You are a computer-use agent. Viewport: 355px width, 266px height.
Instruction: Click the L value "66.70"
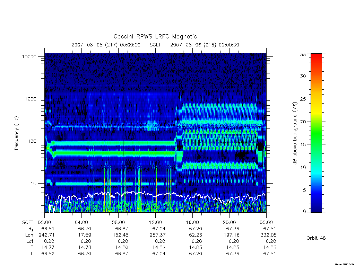pyautogui.click(x=85, y=254)
